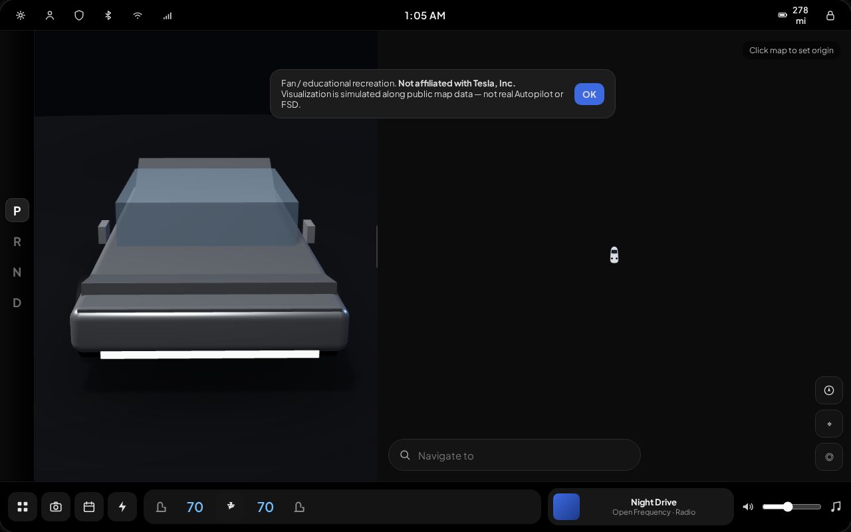Mute the volume speaker icon
The width and height of the screenshot is (851, 532).
coord(748,507)
